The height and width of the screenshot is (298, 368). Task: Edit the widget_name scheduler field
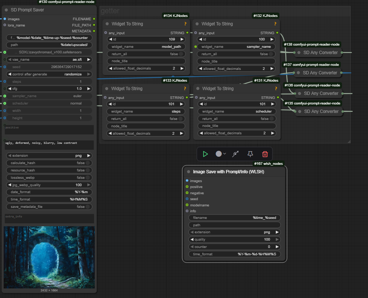pyautogui.click(x=237, y=111)
